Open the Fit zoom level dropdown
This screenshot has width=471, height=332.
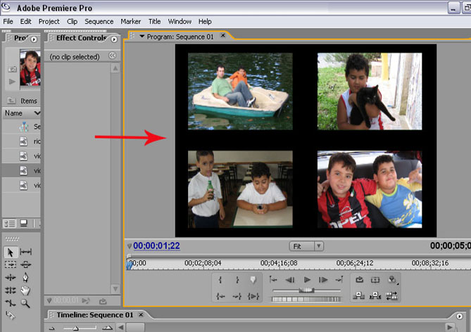coord(306,246)
